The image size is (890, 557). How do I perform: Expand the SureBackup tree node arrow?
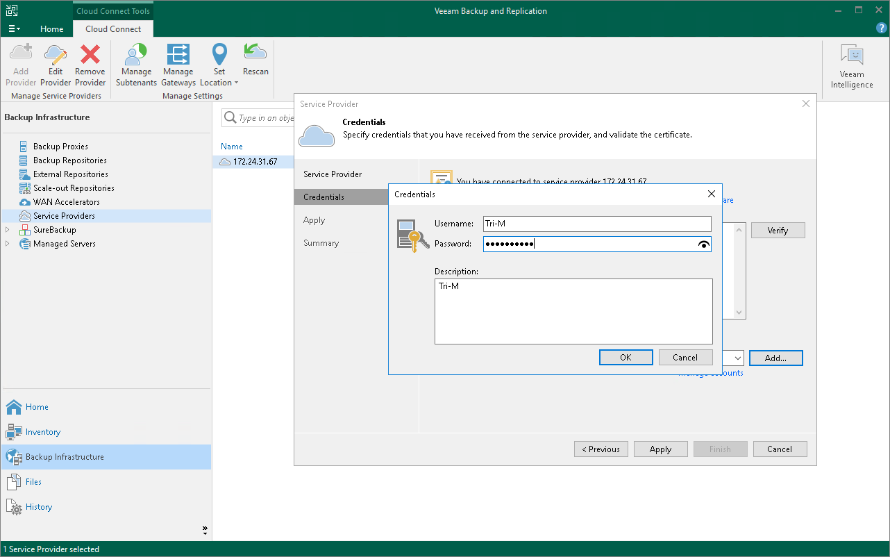coord(8,230)
